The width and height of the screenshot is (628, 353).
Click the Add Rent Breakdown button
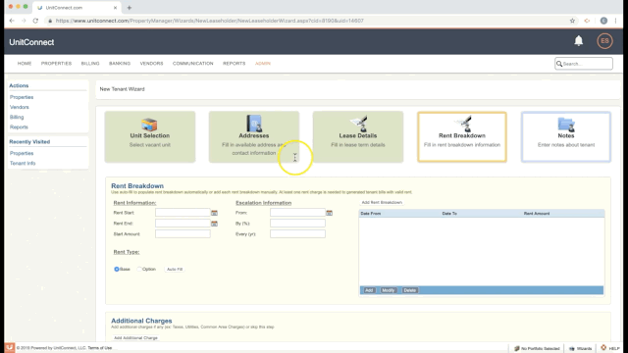pyautogui.click(x=382, y=203)
